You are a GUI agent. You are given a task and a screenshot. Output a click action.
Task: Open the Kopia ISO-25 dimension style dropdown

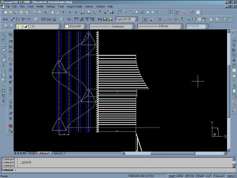pyautogui.click(x=137, y=19)
